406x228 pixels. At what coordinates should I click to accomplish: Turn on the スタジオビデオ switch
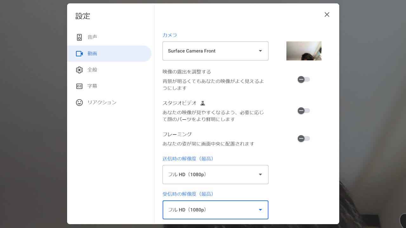click(304, 111)
